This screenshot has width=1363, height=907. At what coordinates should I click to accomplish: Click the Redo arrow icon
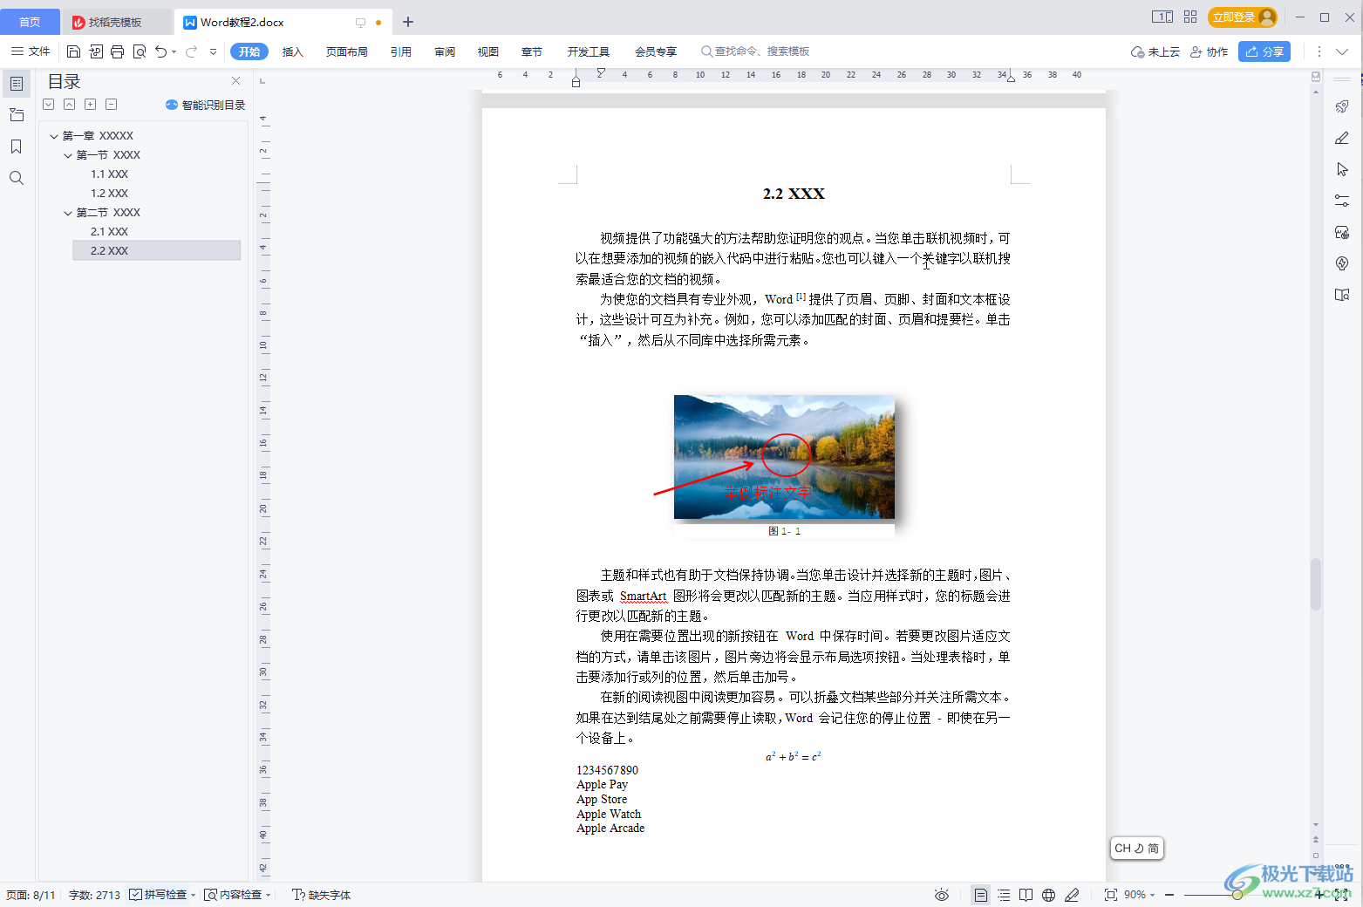(191, 51)
